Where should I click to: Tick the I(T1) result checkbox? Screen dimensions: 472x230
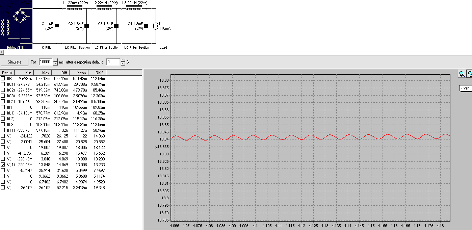click(3, 130)
